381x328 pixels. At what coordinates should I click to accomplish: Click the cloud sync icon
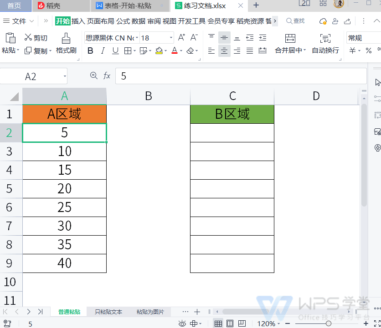pyautogui.click(x=323, y=21)
